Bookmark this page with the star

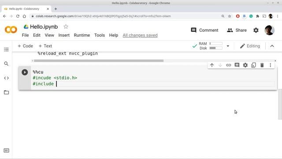click(230, 16)
